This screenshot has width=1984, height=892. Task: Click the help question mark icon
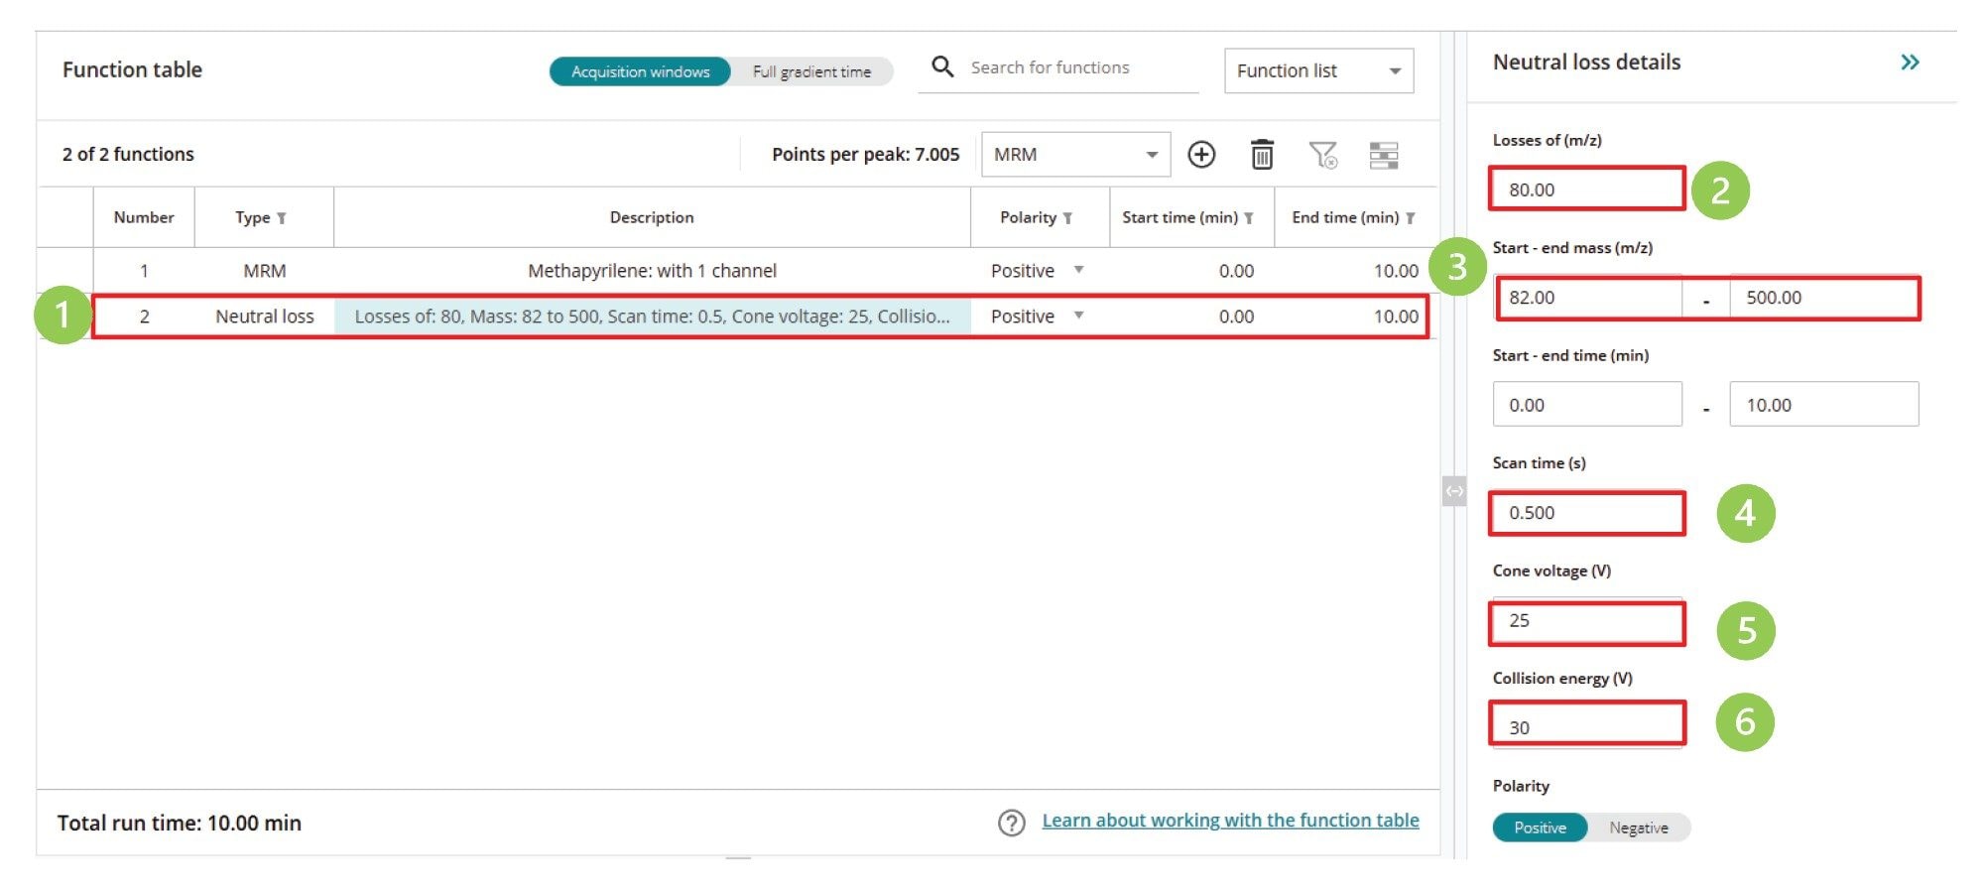[x=1012, y=823]
